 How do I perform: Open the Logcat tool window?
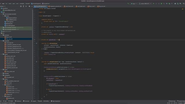tap(34, 101)
